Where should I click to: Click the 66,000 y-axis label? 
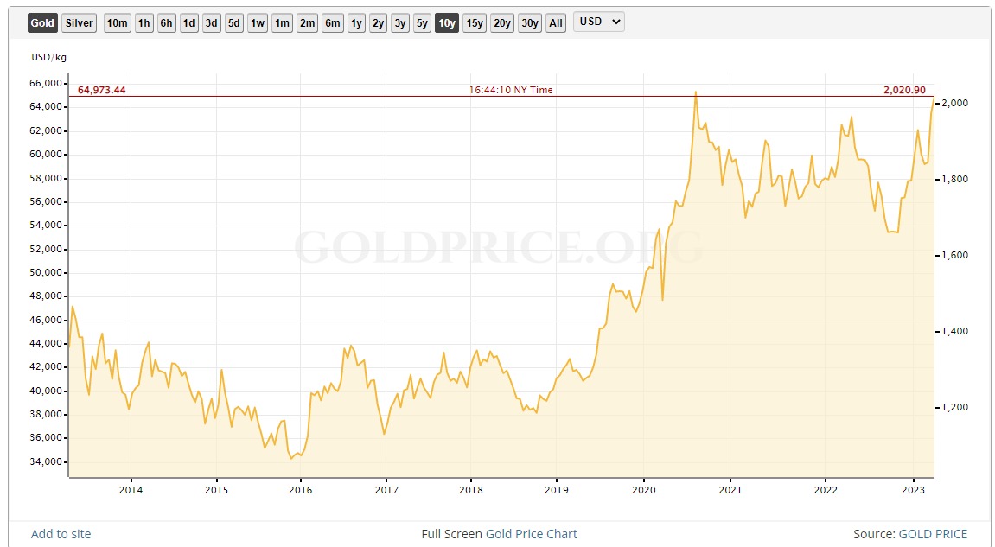47,83
